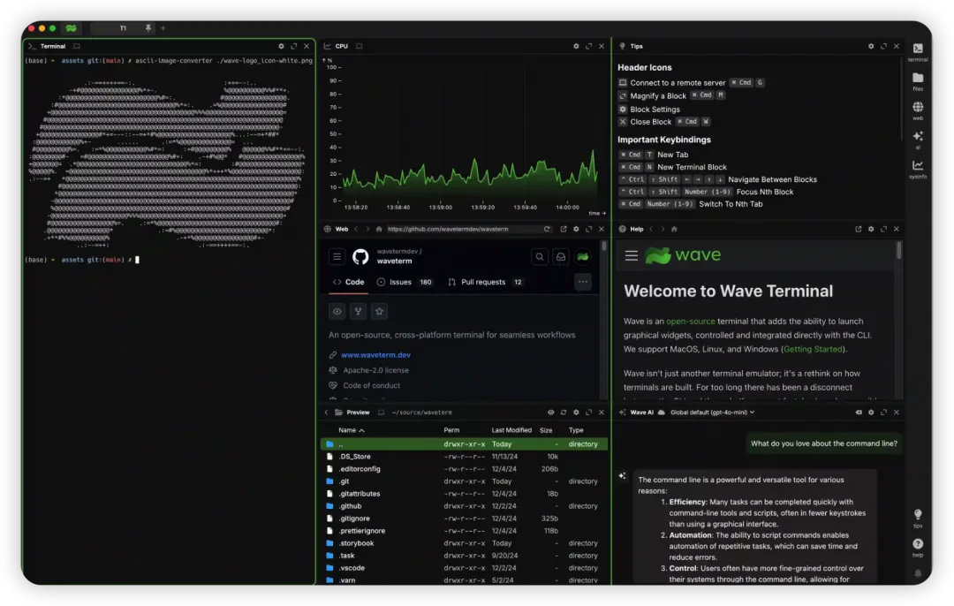Select the Issues tab on GitHub
Viewport: 954px width, 606px height.
[405, 283]
